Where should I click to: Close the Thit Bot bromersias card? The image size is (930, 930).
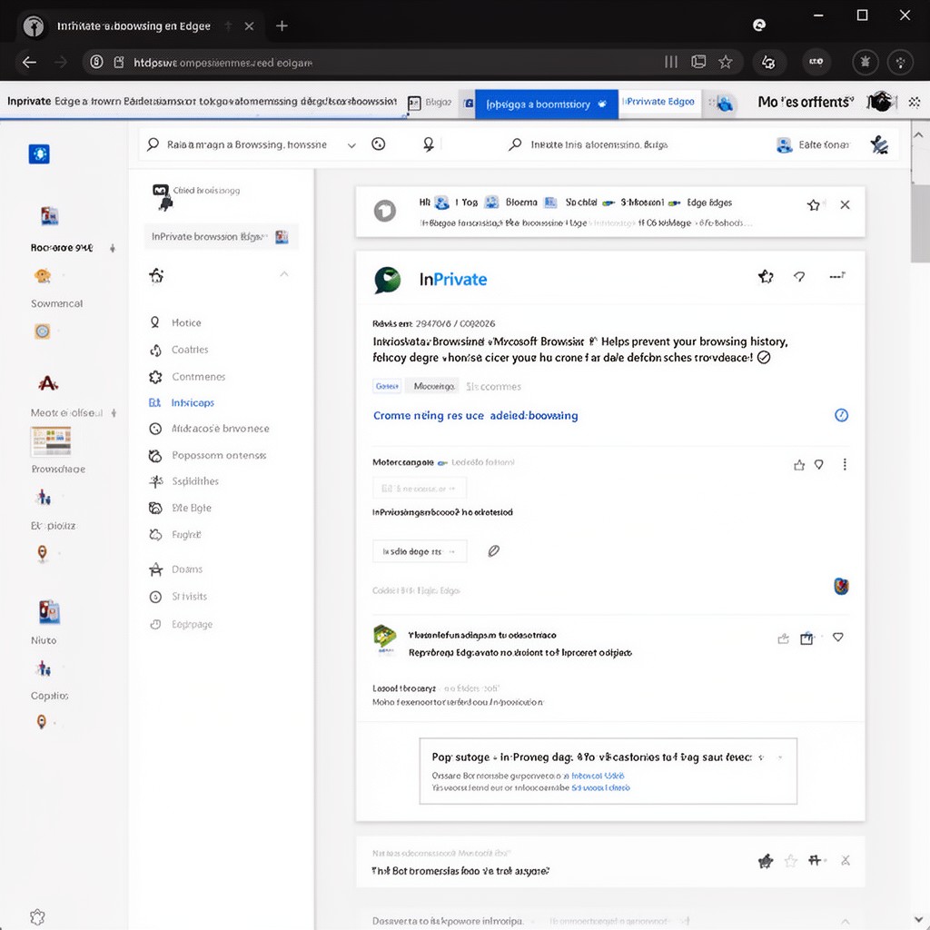(846, 861)
